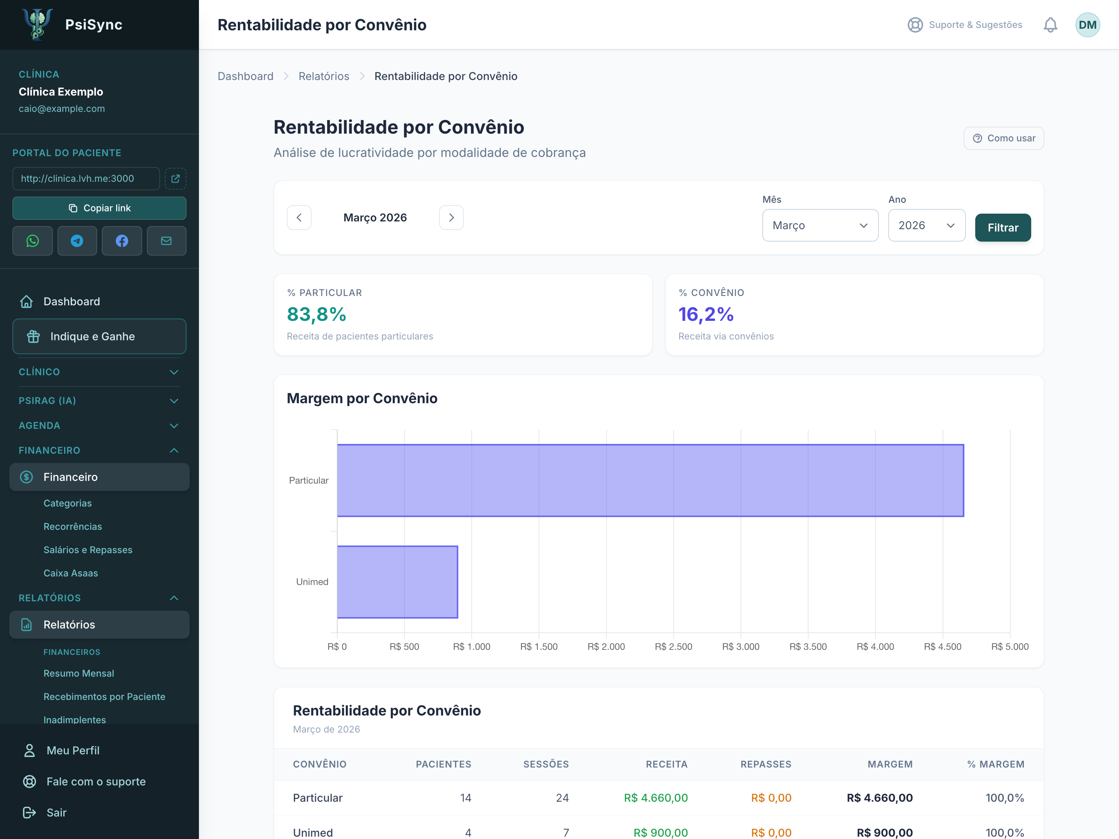Click the Filtrar button
The height and width of the screenshot is (839, 1119).
pyautogui.click(x=1003, y=228)
